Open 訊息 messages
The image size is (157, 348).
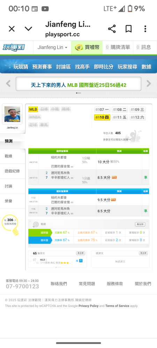pos(143,47)
